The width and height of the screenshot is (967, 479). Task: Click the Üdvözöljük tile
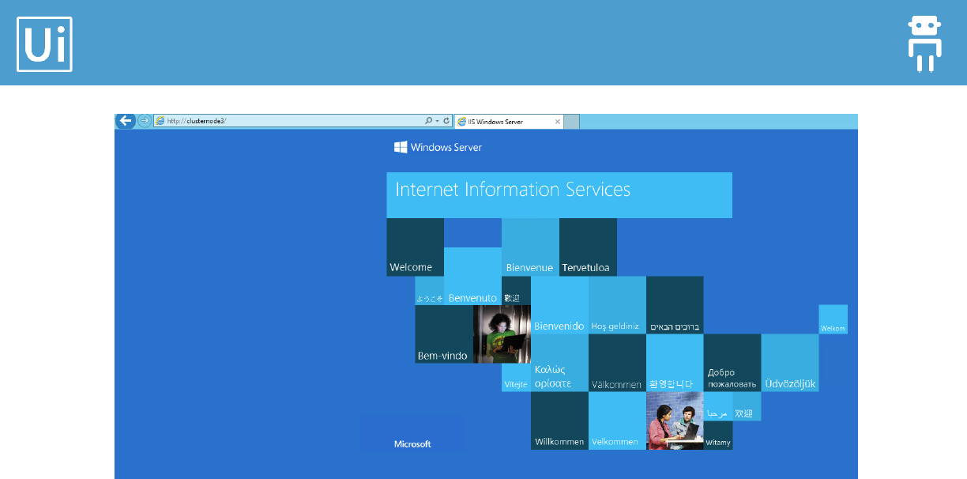tap(790, 363)
